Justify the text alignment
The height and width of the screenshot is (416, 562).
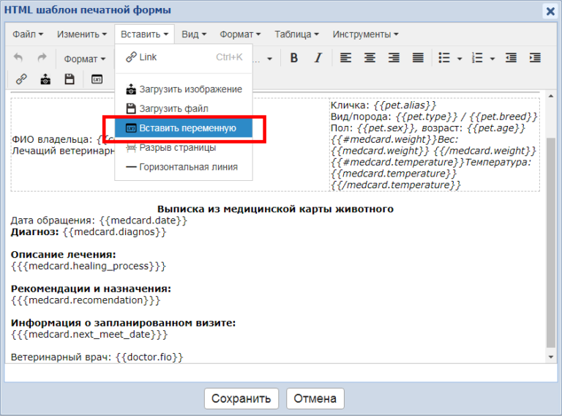(418, 58)
